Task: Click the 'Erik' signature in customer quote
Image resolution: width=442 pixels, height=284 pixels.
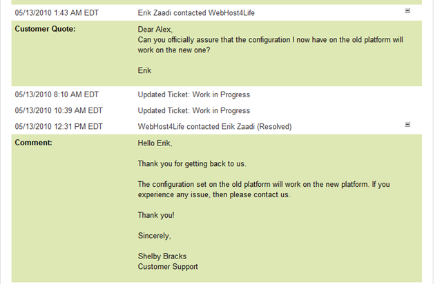Action: point(144,70)
